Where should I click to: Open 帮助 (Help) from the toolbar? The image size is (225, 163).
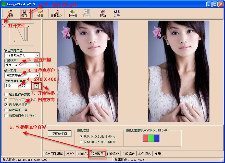pos(103,13)
